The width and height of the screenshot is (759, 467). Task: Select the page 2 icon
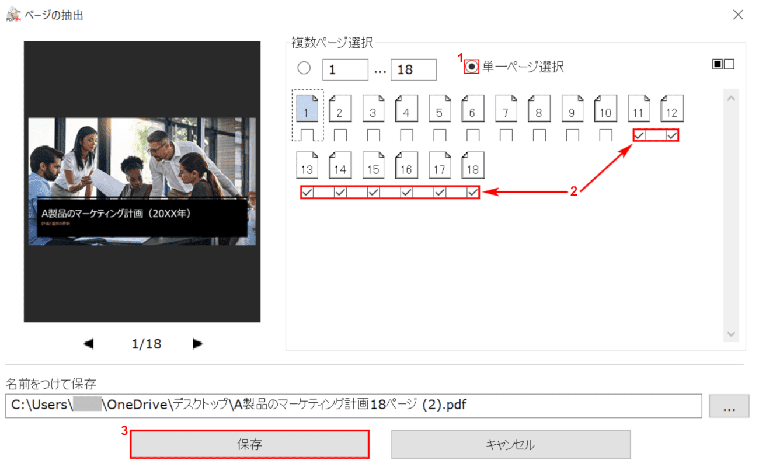340,109
